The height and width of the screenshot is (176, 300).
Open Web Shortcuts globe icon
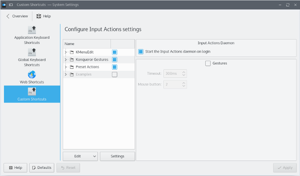click(32, 75)
